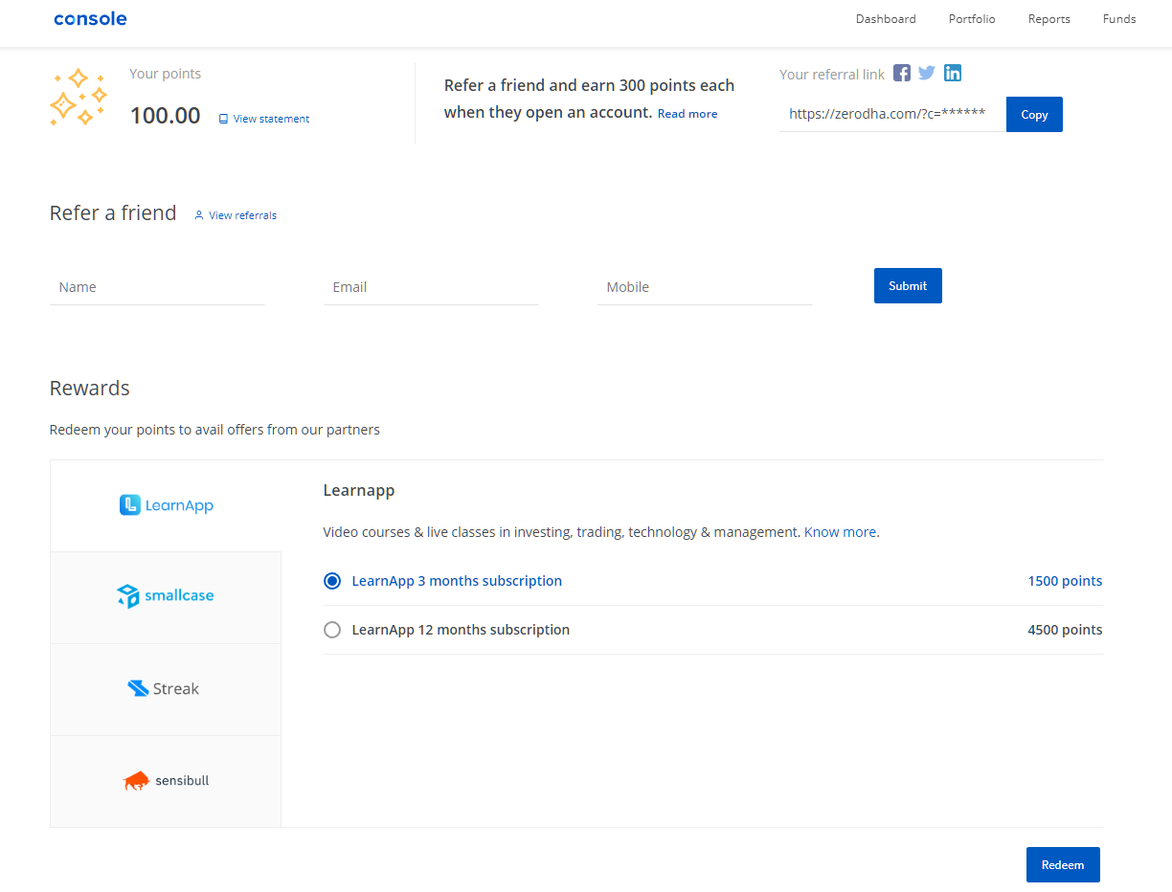Click the referral link URL field
This screenshot has height=892, width=1172.
pyautogui.click(x=892, y=114)
